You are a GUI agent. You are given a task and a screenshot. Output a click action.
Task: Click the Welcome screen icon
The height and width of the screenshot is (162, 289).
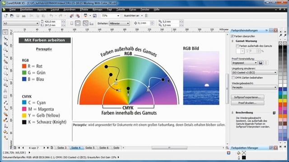95,16
